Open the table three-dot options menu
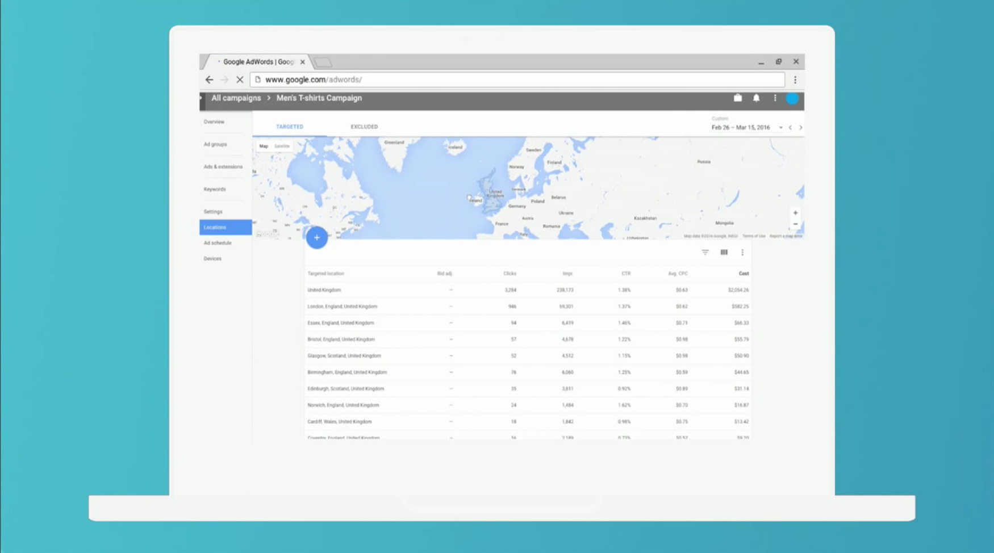The height and width of the screenshot is (553, 994). click(x=742, y=252)
